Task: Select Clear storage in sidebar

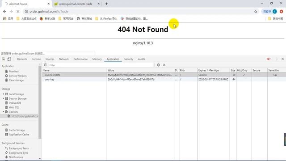Action: (16, 80)
